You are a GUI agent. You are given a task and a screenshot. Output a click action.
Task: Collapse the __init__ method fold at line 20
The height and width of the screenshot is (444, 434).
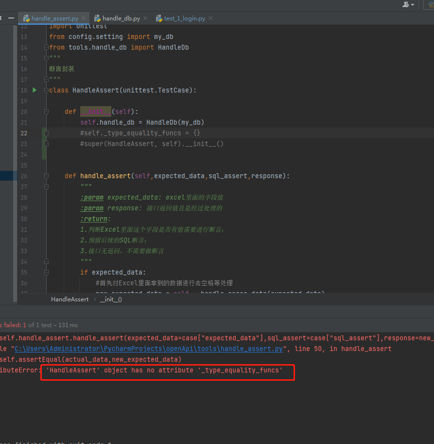click(x=46, y=112)
